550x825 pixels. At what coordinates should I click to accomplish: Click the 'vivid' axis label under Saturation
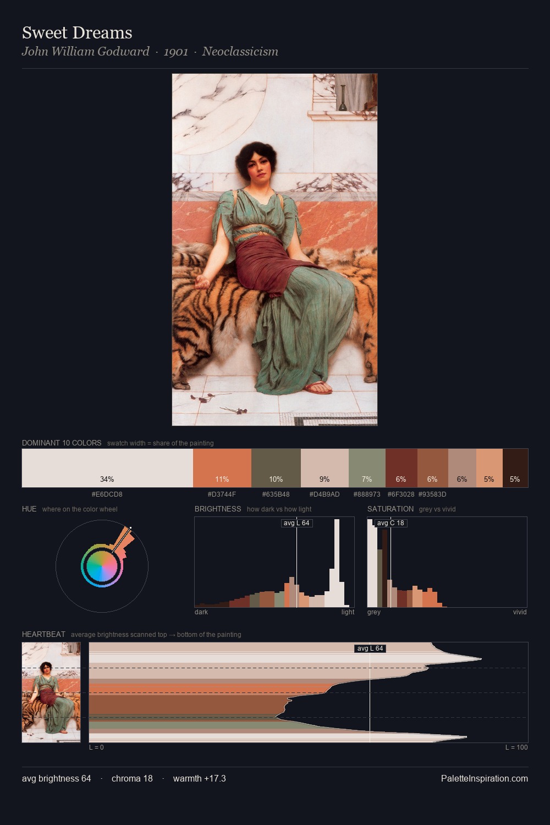(520, 612)
